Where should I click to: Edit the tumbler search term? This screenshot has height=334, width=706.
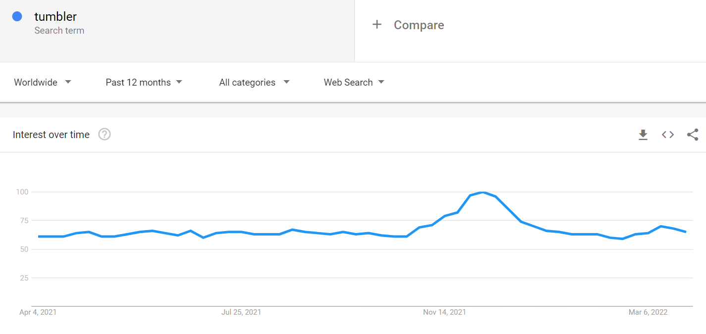55,16
